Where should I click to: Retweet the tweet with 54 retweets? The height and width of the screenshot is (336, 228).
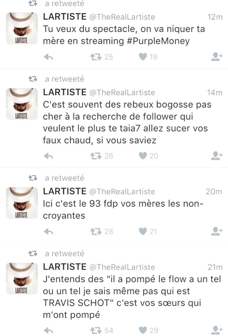point(96,331)
